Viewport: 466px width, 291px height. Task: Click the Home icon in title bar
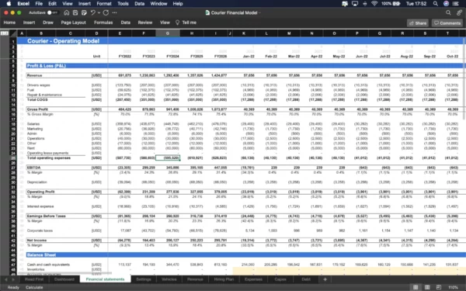(67, 12)
